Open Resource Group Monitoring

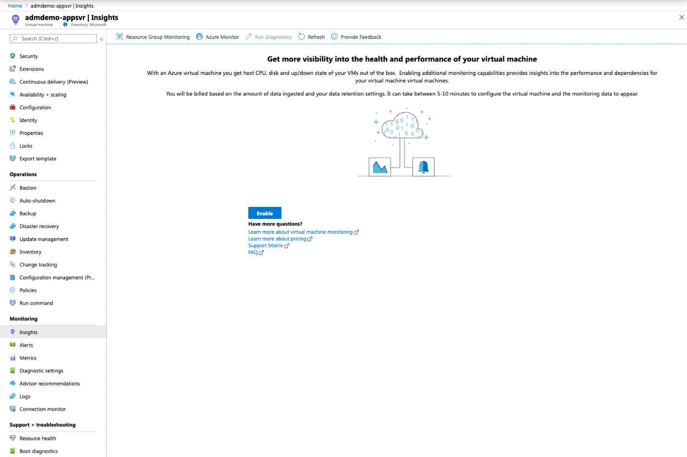[x=153, y=37]
